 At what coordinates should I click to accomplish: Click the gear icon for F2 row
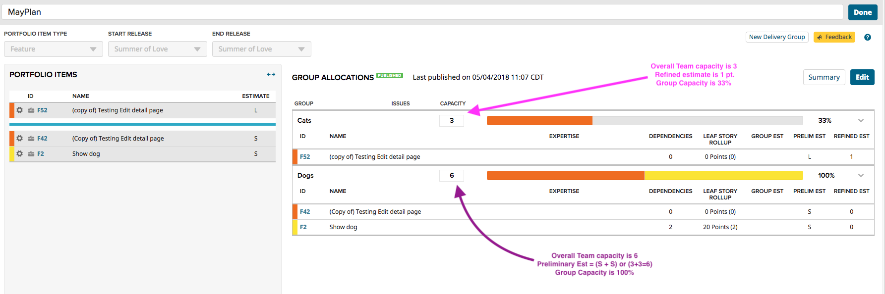[20, 154]
